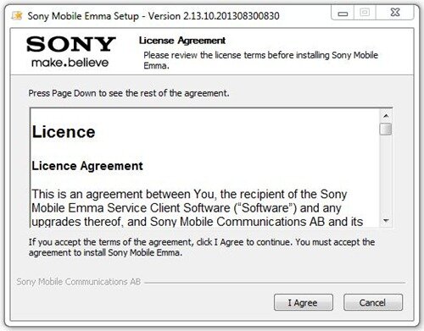
Task: Click the make.believe tagline under the logo
Action: (70, 63)
